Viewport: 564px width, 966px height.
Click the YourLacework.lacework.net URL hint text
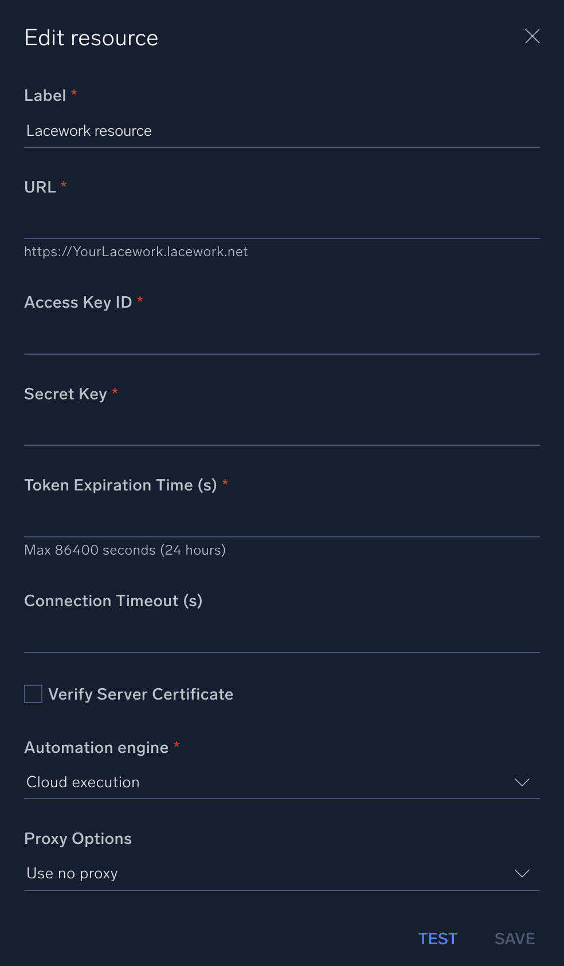pyautogui.click(x=136, y=252)
